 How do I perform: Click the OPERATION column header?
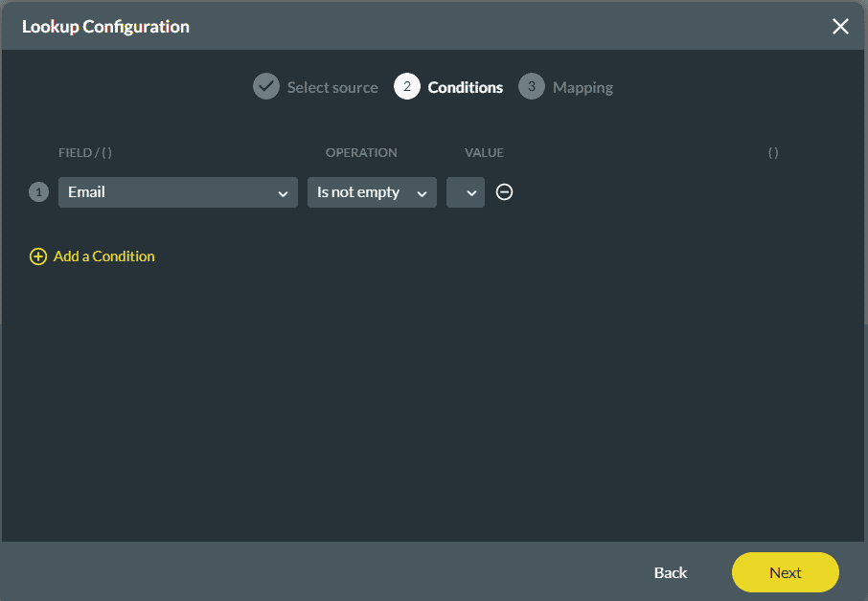pyautogui.click(x=361, y=153)
